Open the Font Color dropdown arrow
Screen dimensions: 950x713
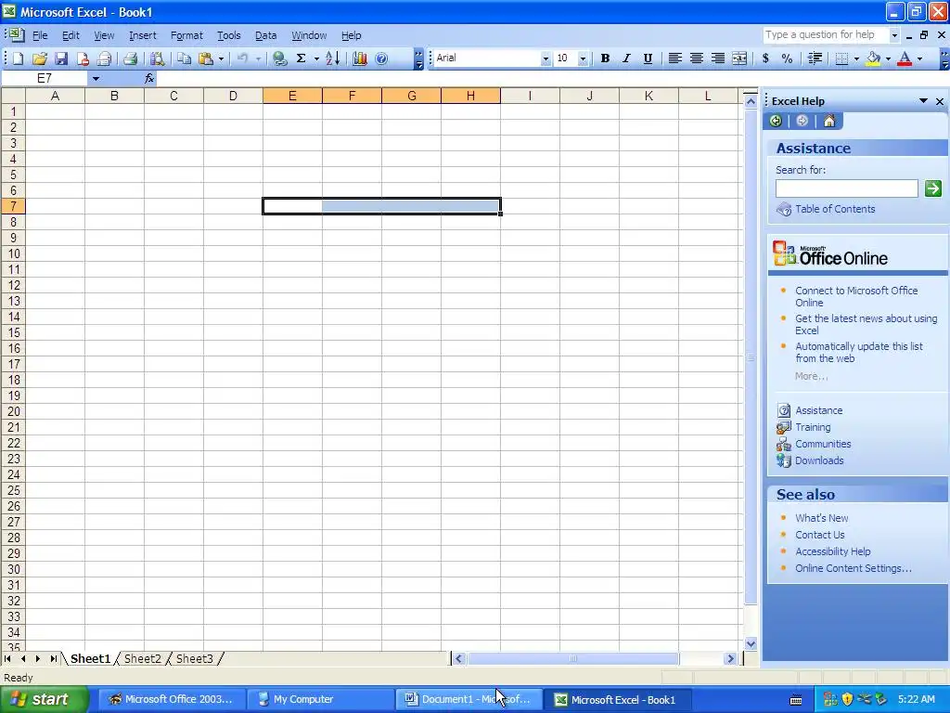pyautogui.click(x=919, y=58)
